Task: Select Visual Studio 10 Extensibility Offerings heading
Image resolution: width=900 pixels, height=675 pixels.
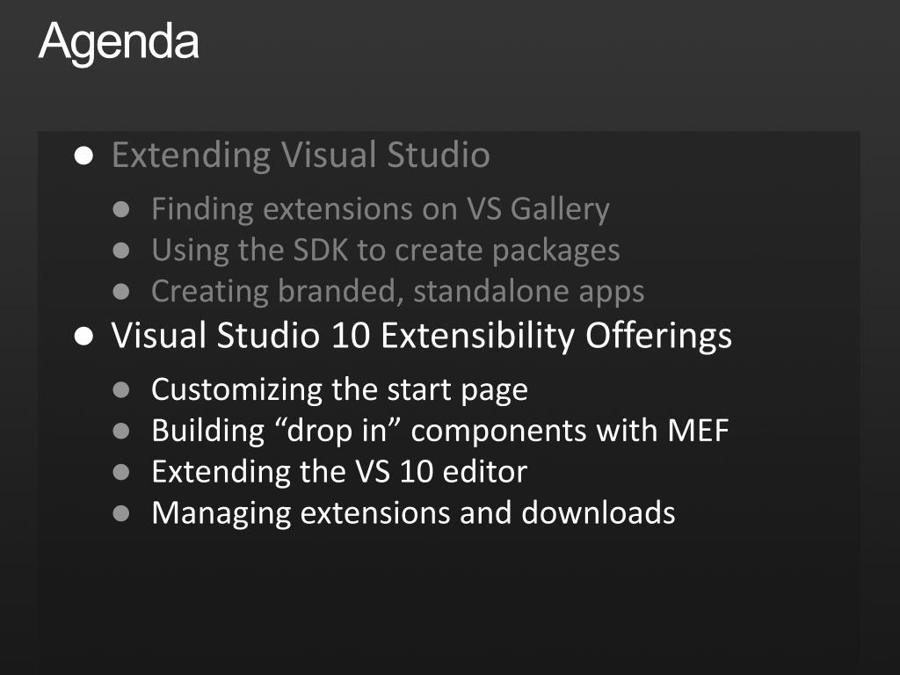Action: (422, 337)
